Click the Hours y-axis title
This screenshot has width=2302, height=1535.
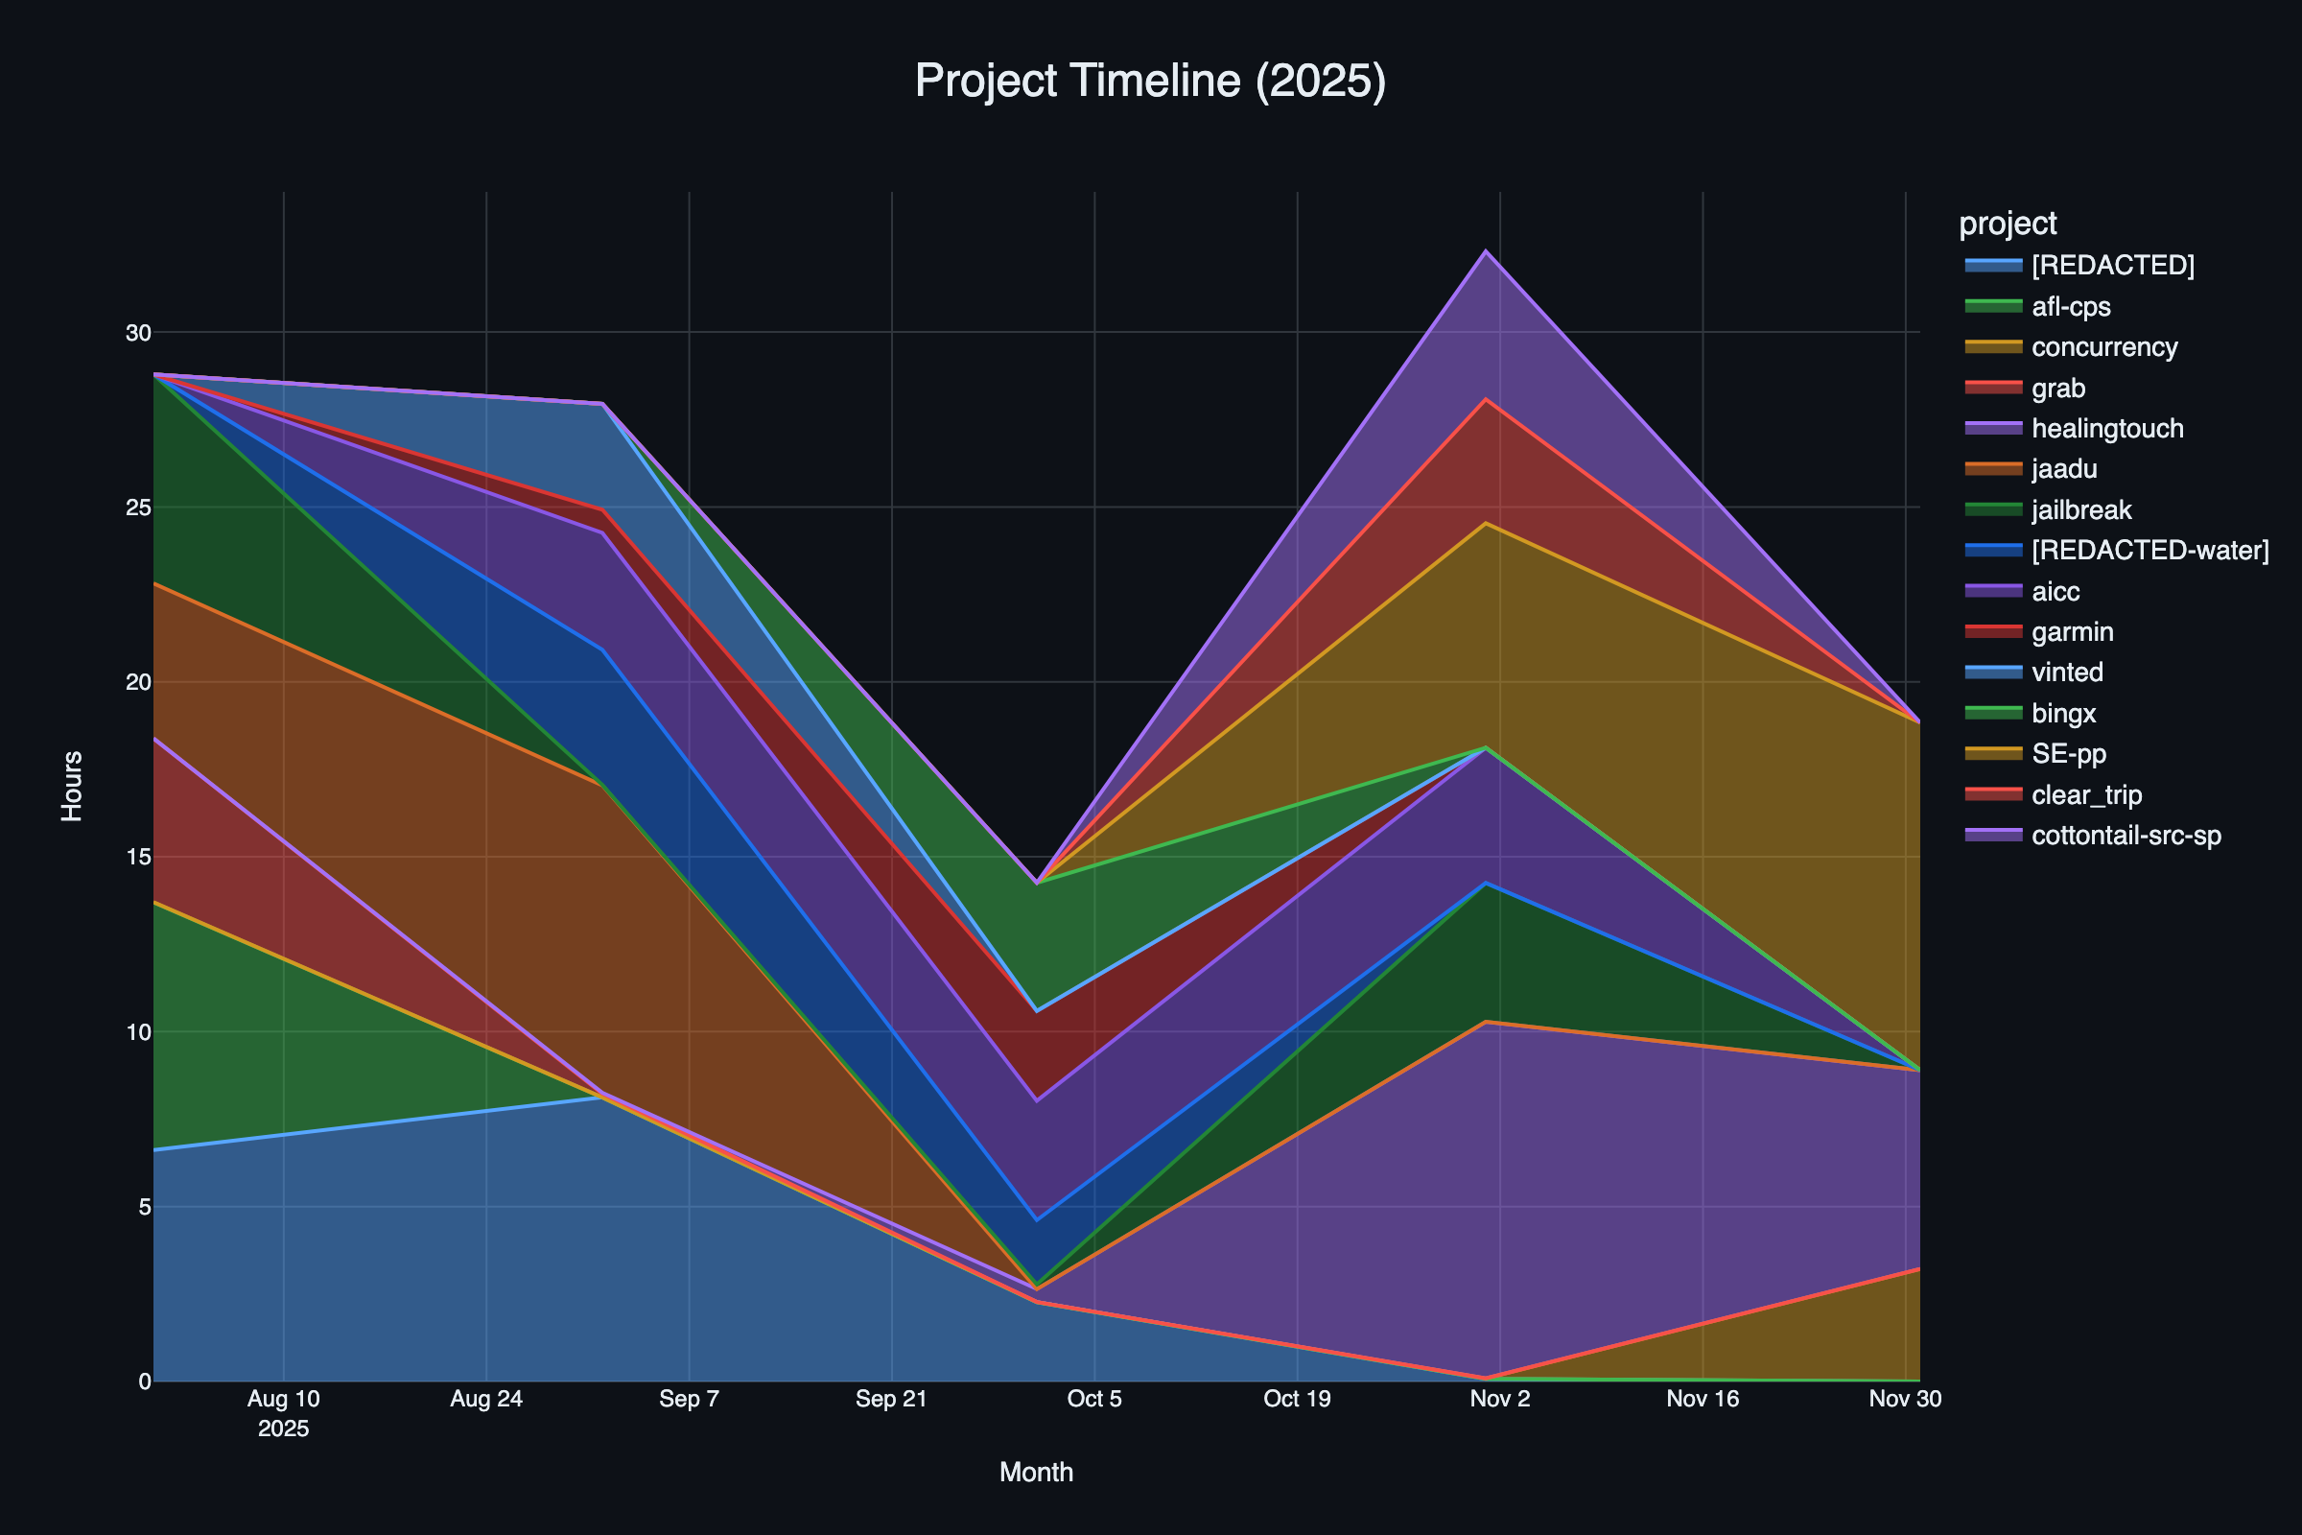point(71,786)
